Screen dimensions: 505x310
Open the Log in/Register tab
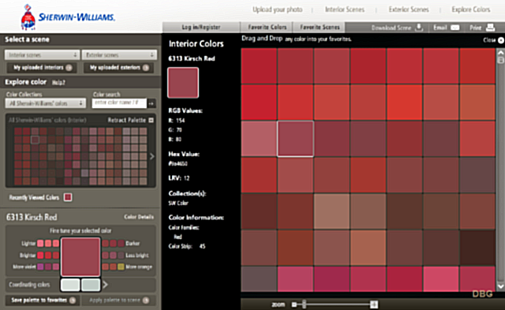201,27
